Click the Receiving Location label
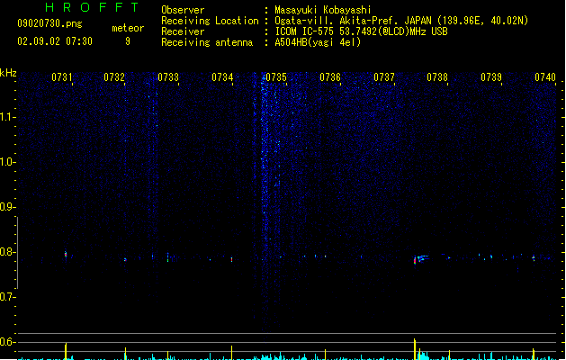566x360 pixels. 210,21
